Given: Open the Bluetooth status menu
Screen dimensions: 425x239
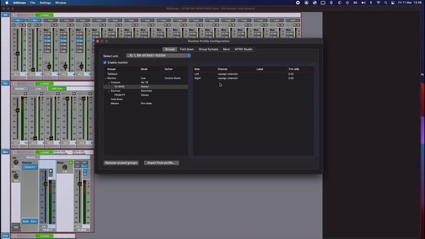Looking at the screenshot, I should [371, 3].
